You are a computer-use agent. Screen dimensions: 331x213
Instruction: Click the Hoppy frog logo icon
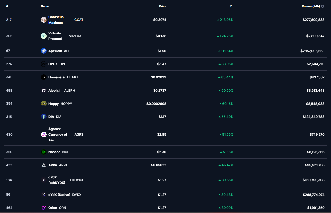[44, 104]
